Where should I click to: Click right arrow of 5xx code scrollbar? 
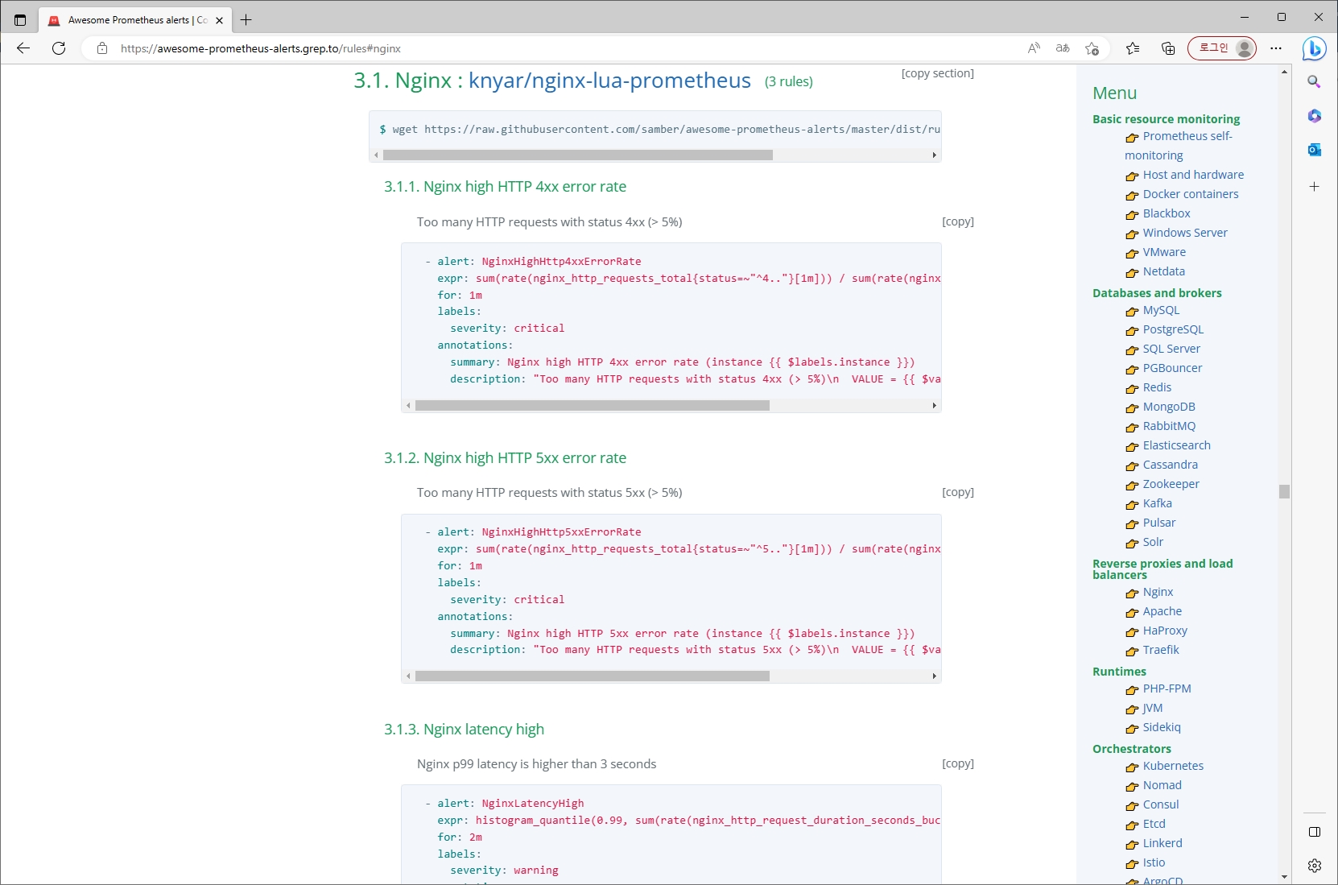coord(934,676)
